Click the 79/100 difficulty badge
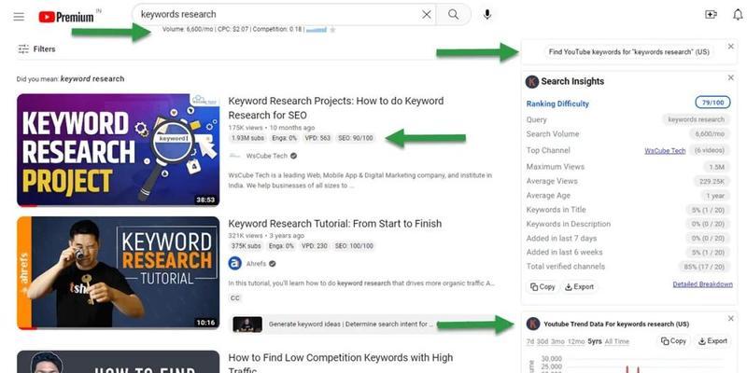 pos(712,103)
